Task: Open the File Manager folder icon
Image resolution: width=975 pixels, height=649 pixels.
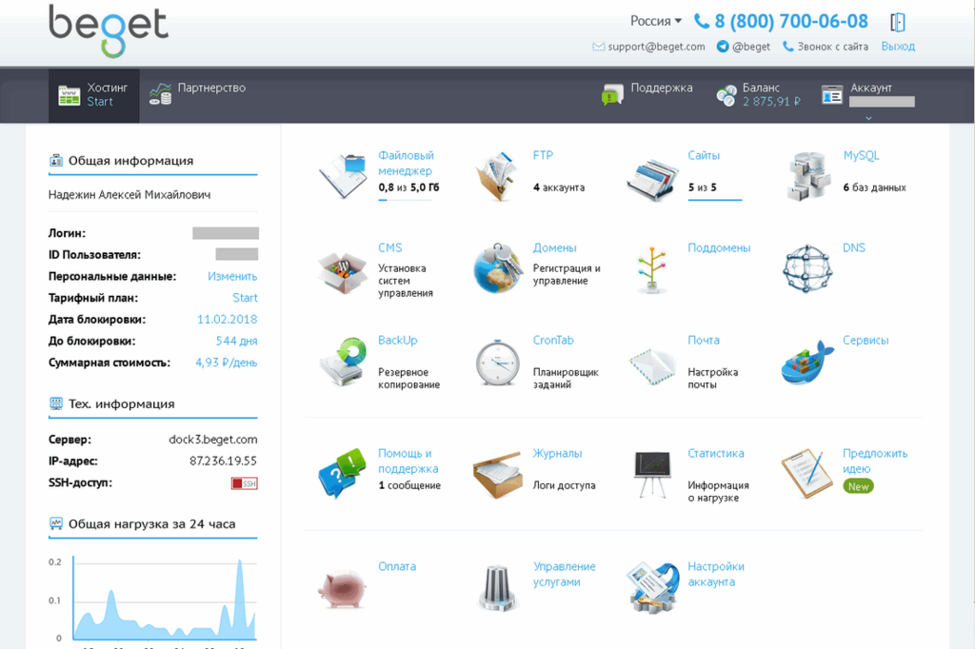Action: (343, 175)
